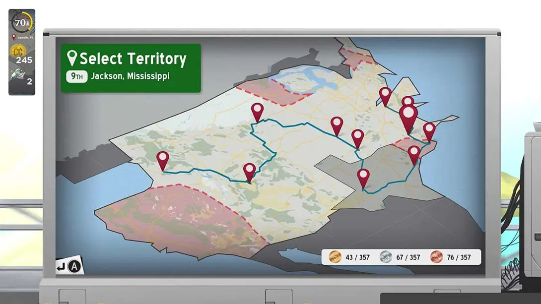
Task: Click the gold coin counter icon showing 43 / 357
Action: pos(335,257)
